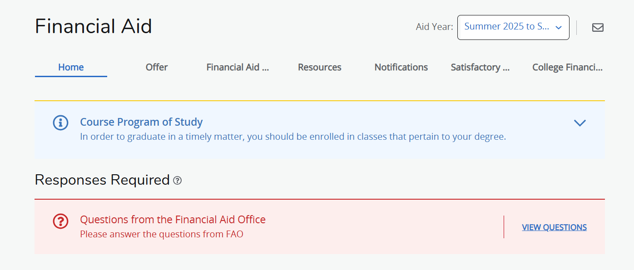This screenshot has width=634, height=270.
Task: Click the Responses Required heading text
Action: point(102,180)
